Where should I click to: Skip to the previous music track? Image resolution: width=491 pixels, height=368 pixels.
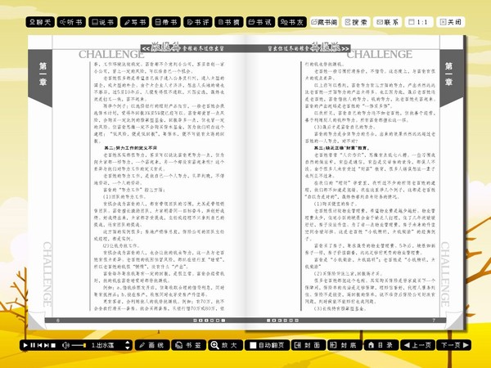(39, 345)
